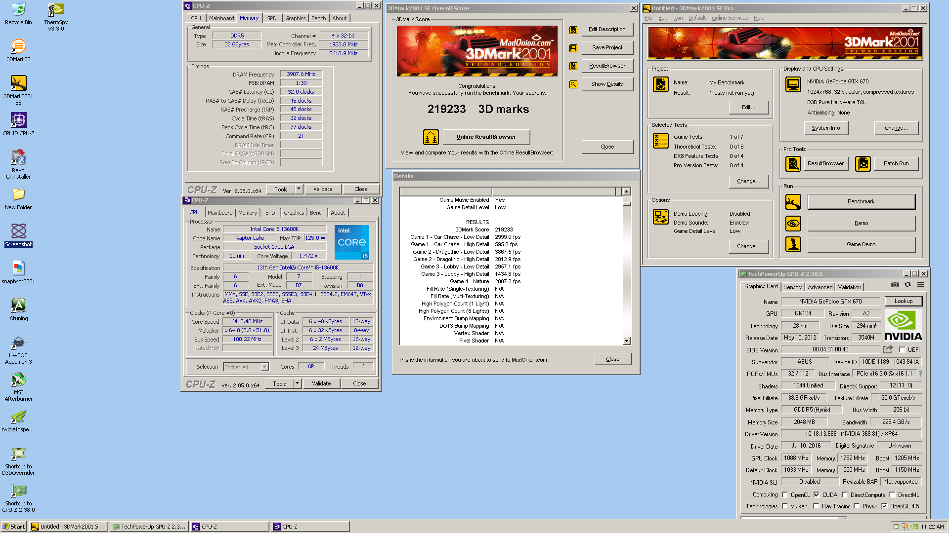Click the Save Project disk icon
Image resolution: width=949 pixels, height=533 pixels.
click(573, 48)
